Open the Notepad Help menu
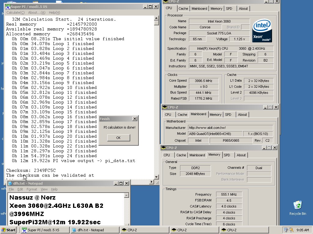This screenshot has height=234, width=313. [x=54, y=189]
